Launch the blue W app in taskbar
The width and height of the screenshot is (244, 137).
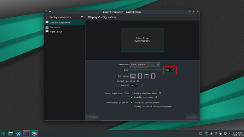[18, 133]
